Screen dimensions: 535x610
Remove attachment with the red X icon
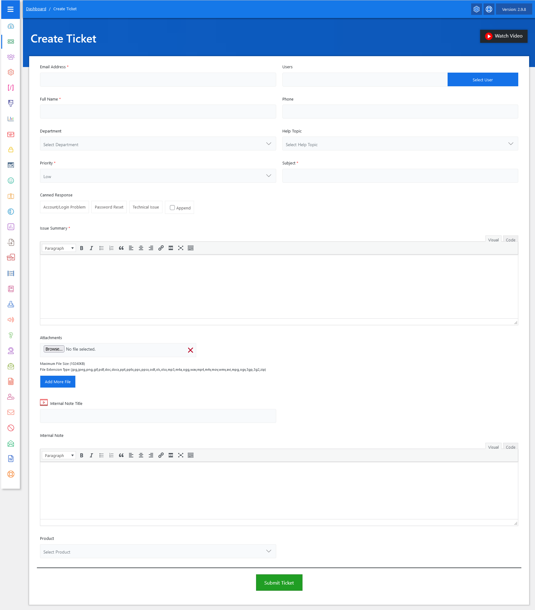point(190,350)
